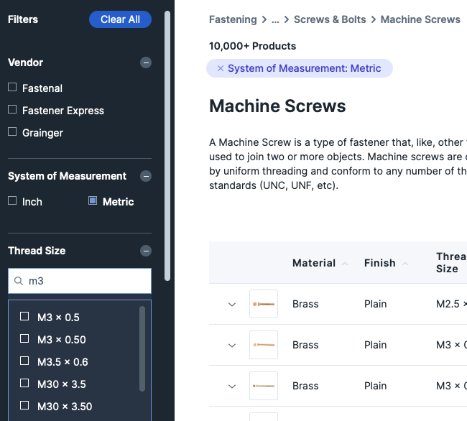Click the Thread Size search field
467x421 pixels.
click(80, 281)
